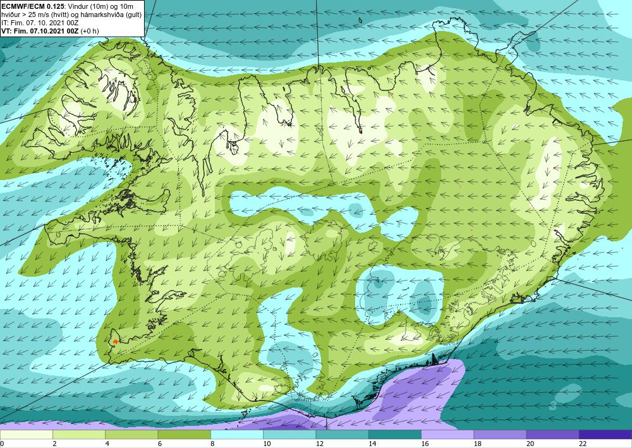Choose the dark teal 14–16 m/s legend swatch
Image resolution: width=632 pixels, height=448 pixels.
click(395, 435)
